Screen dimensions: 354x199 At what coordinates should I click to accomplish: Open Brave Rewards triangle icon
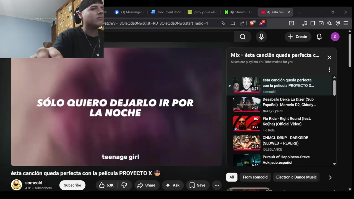[261, 23]
